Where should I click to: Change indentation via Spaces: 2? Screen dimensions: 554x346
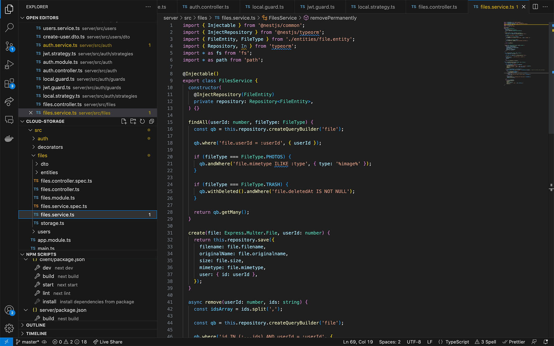point(390,342)
